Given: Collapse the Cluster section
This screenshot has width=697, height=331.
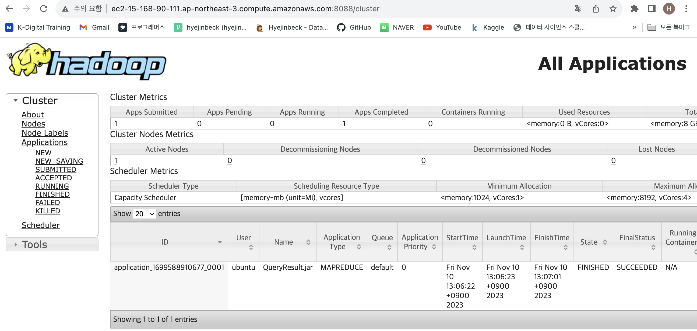Looking at the screenshot, I should [x=16, y=100].
